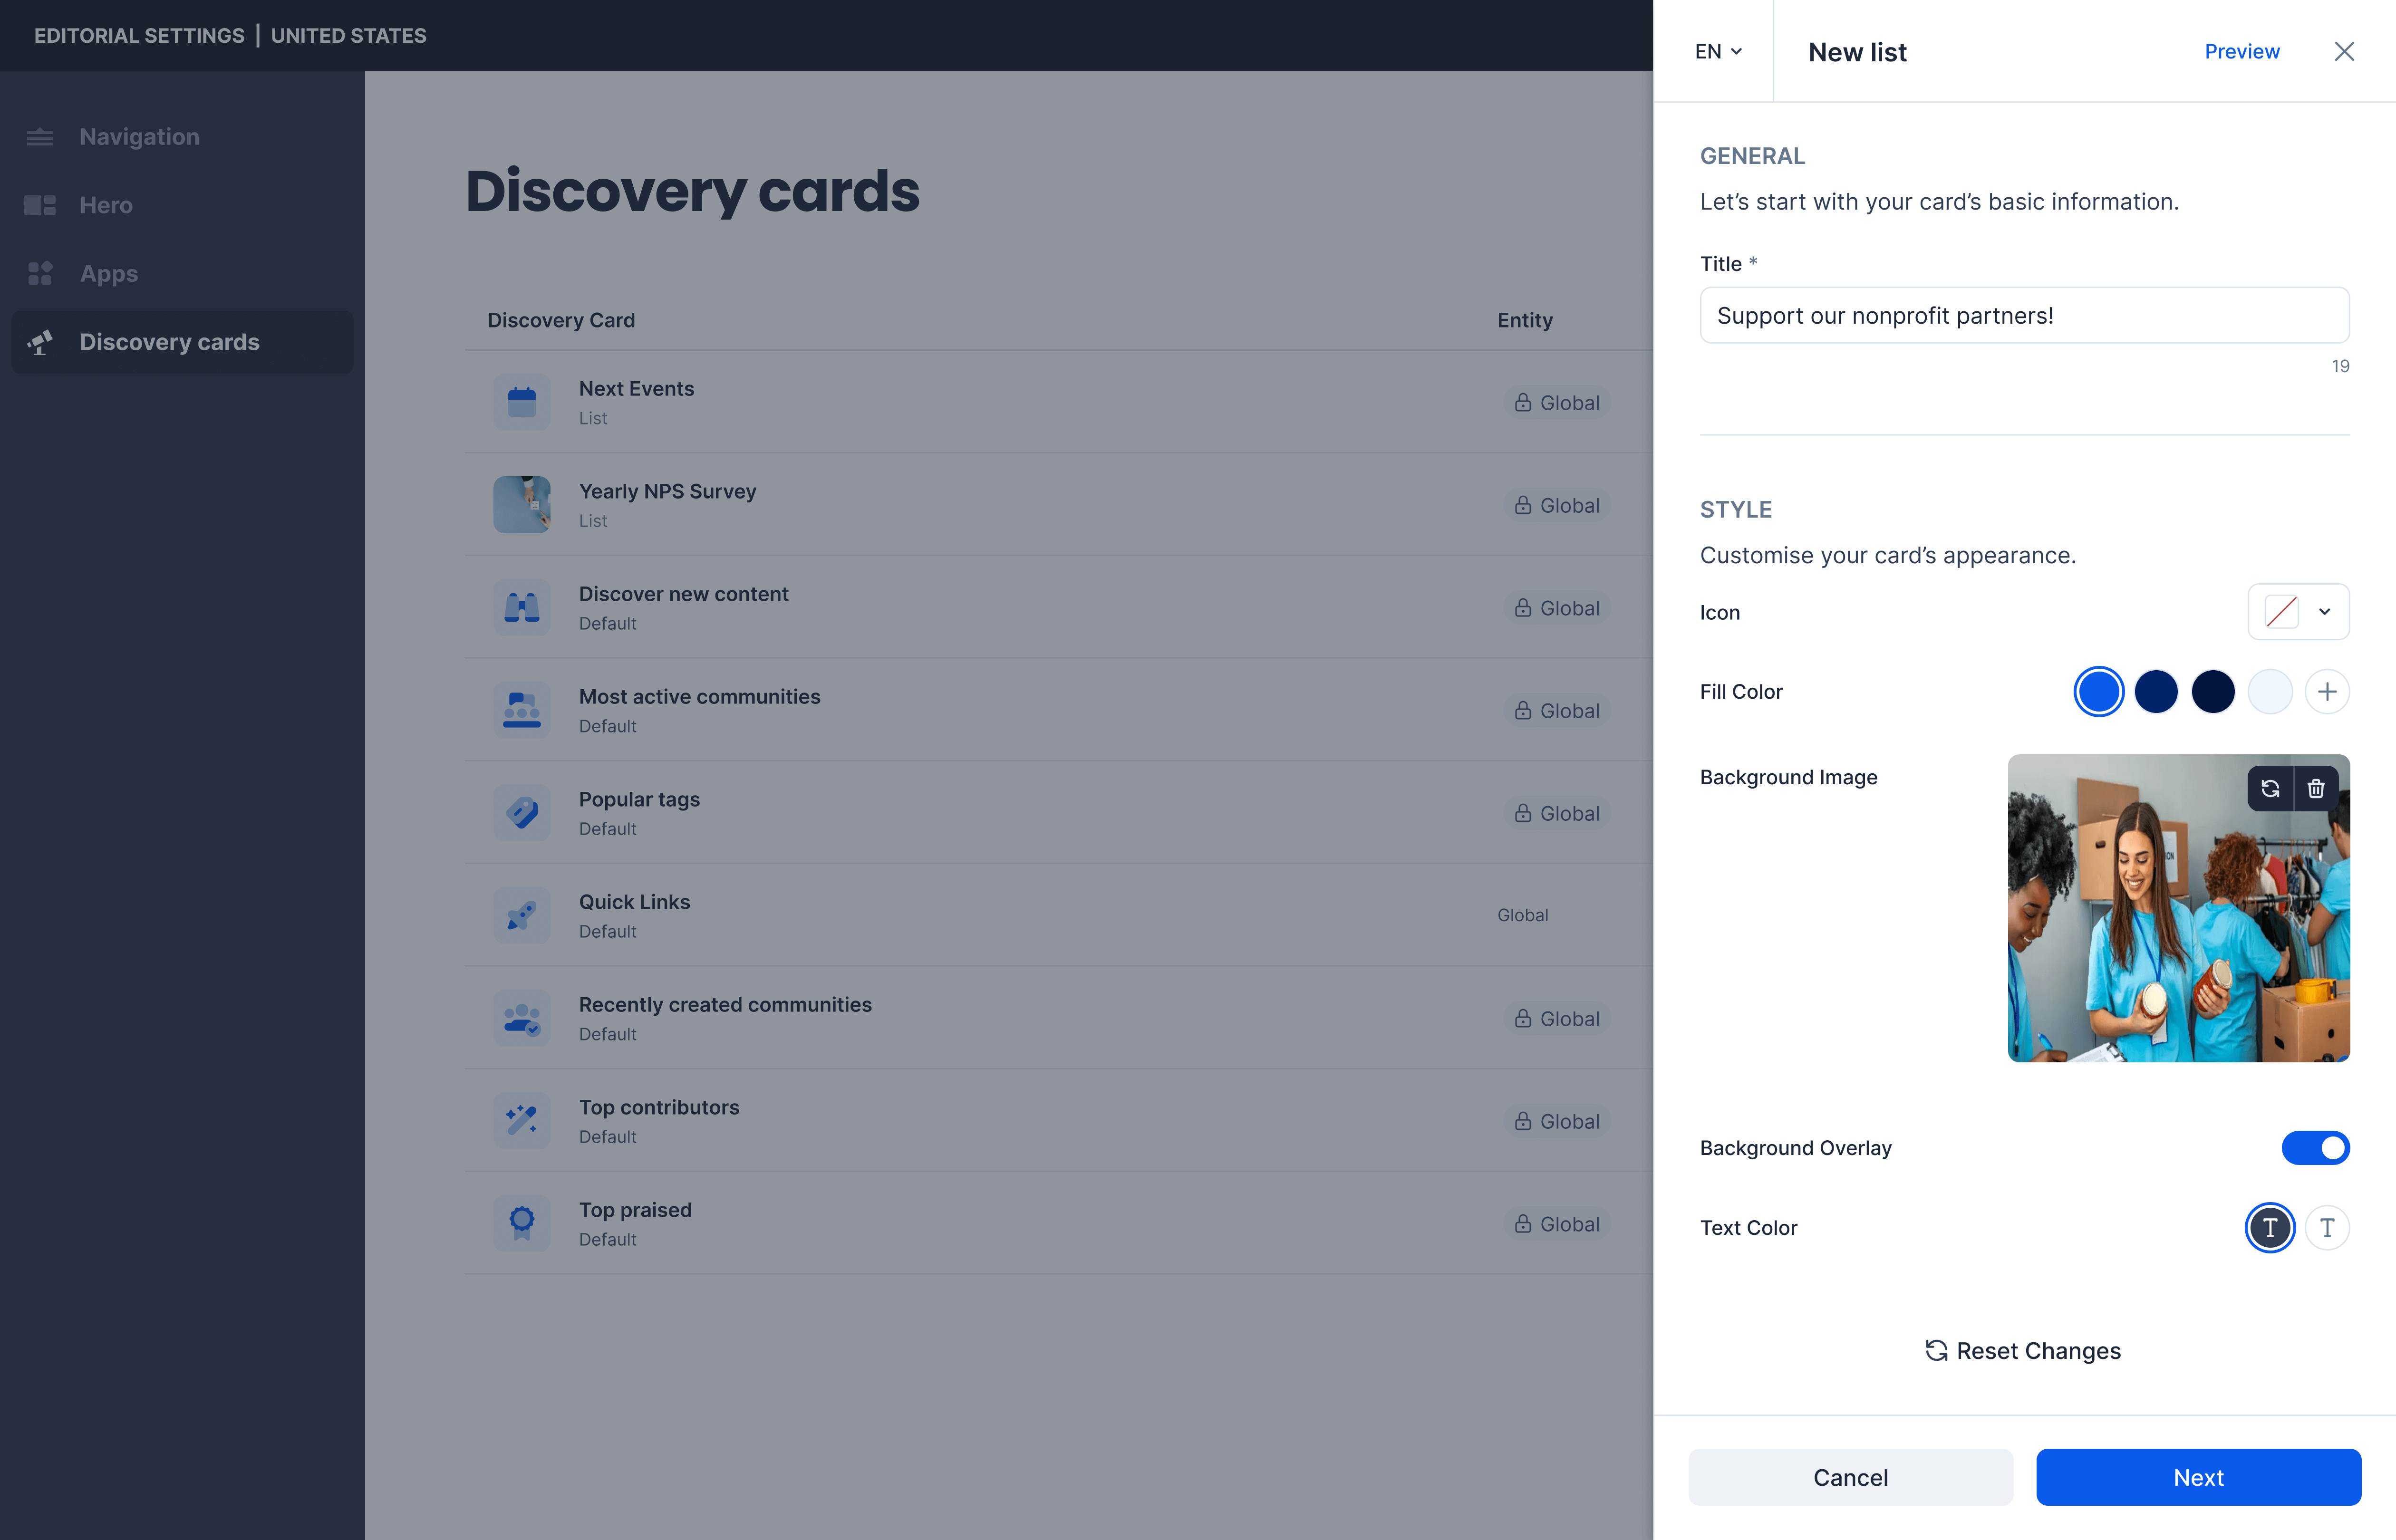Open the Most active communities card
This screenshot has height=1540, width=2396.
click(x=1058, y=710)
